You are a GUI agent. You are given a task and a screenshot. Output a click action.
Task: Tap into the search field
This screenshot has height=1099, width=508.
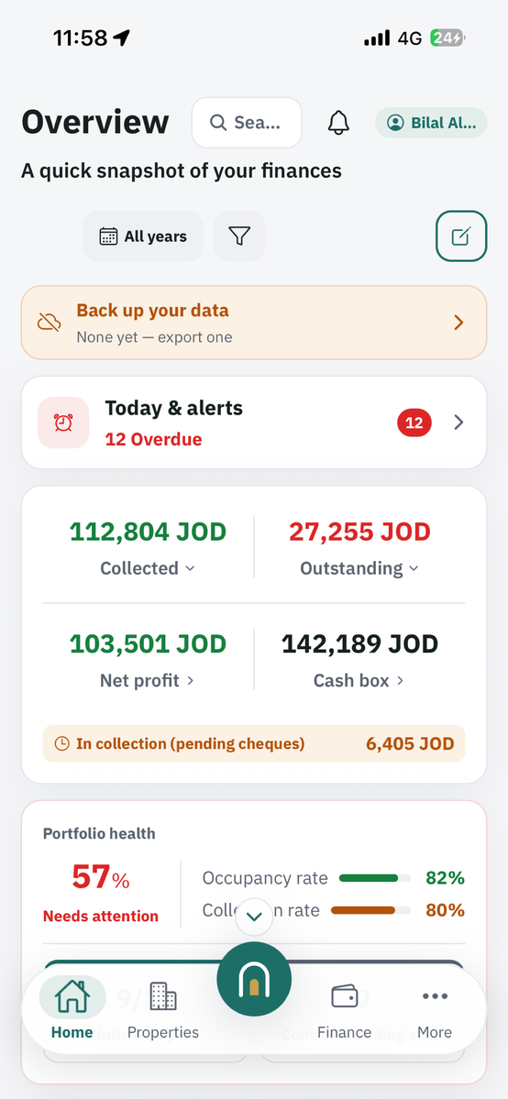click(247, 123)
